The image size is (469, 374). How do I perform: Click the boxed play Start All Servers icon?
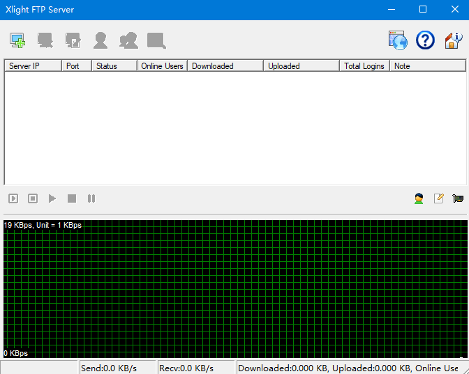point(13,198)
